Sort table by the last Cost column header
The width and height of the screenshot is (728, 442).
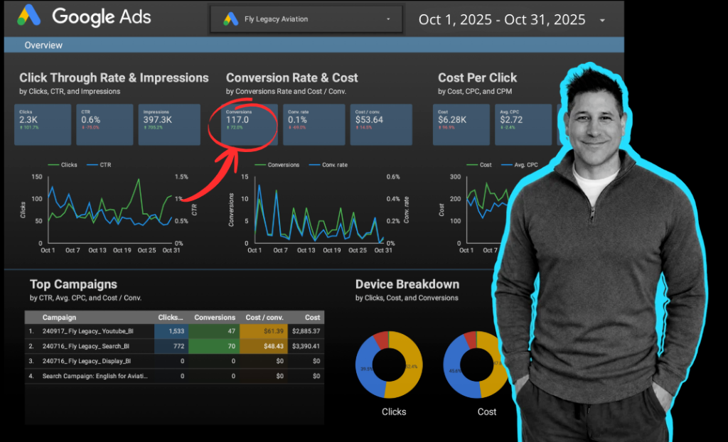pos(313,318)
